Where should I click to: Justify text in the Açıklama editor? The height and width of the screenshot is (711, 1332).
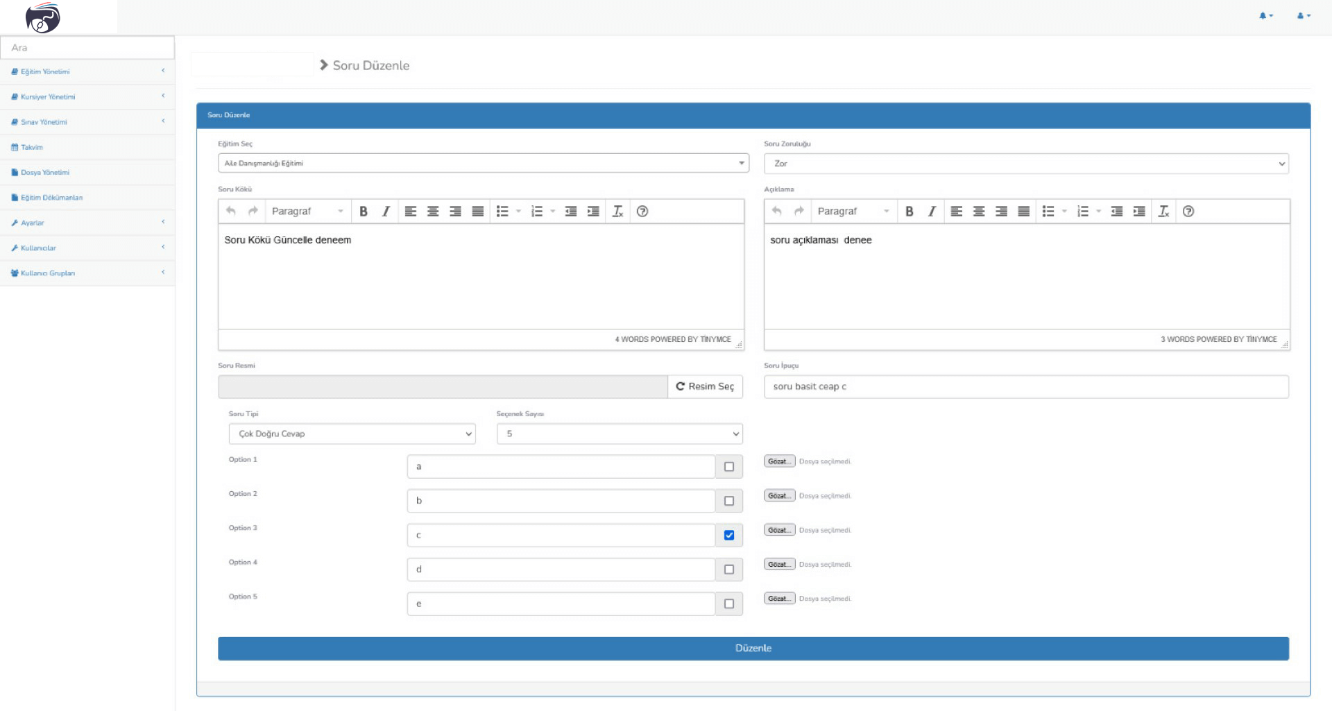coord(1023,212)
